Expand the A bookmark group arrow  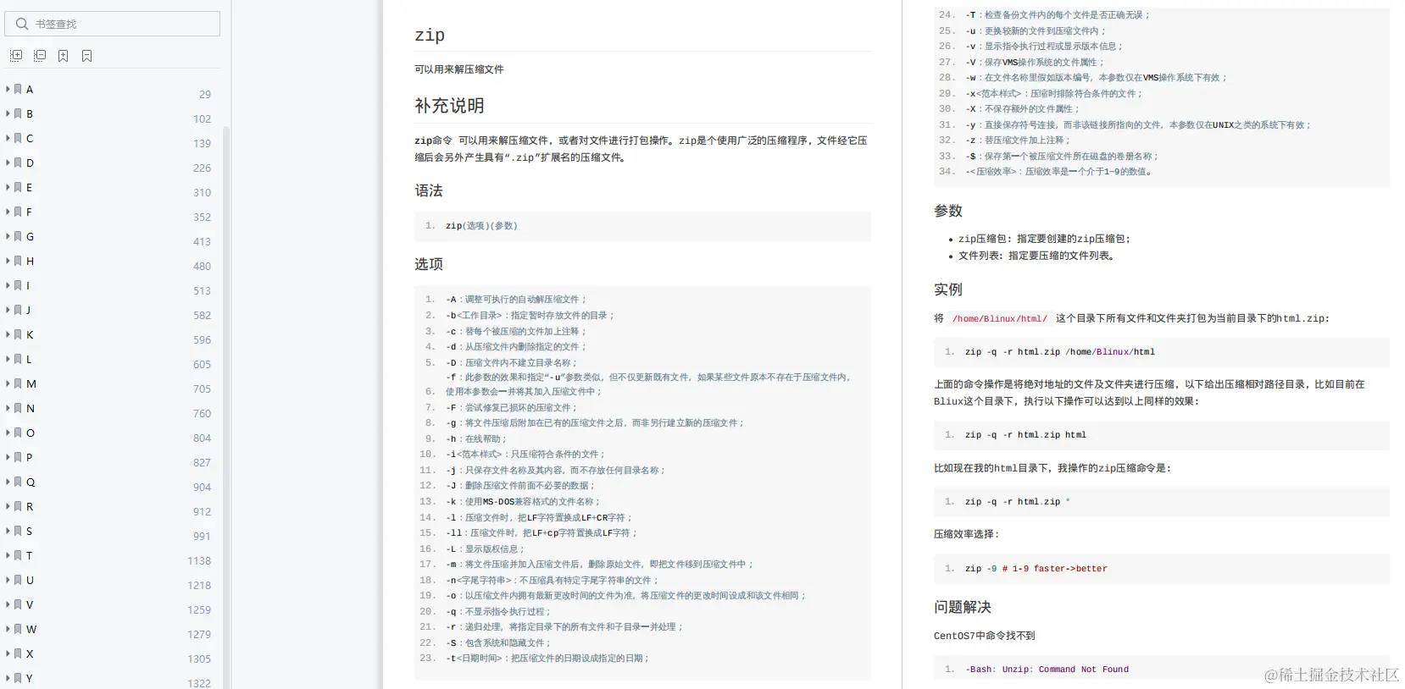pos(8,89)
